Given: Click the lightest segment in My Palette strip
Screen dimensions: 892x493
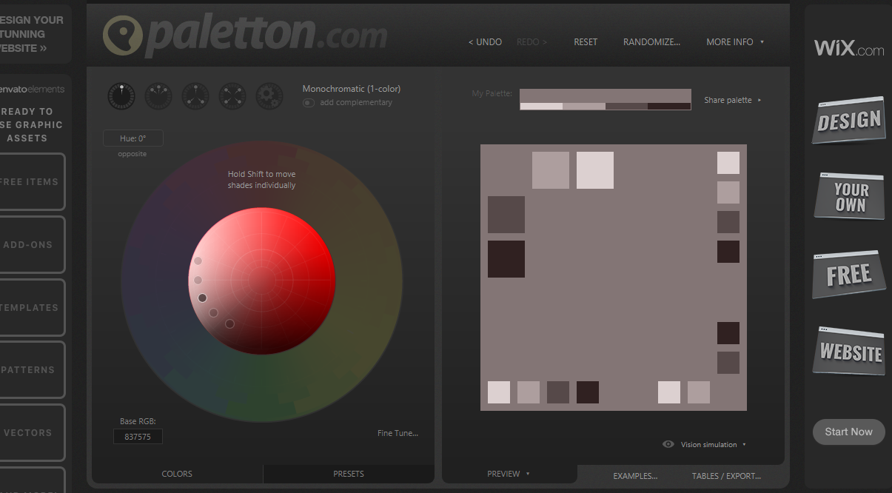Looking at the screenshot, I should [541, 107].
